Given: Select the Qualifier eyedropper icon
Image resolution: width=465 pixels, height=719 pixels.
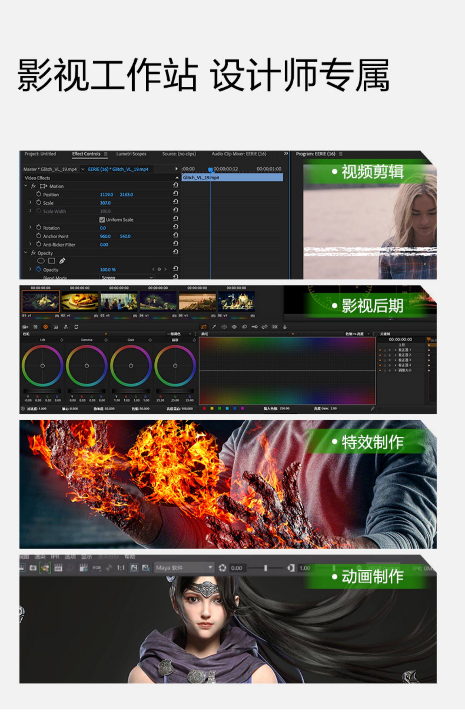Looking at the screenshot, I should click(214, 327).
